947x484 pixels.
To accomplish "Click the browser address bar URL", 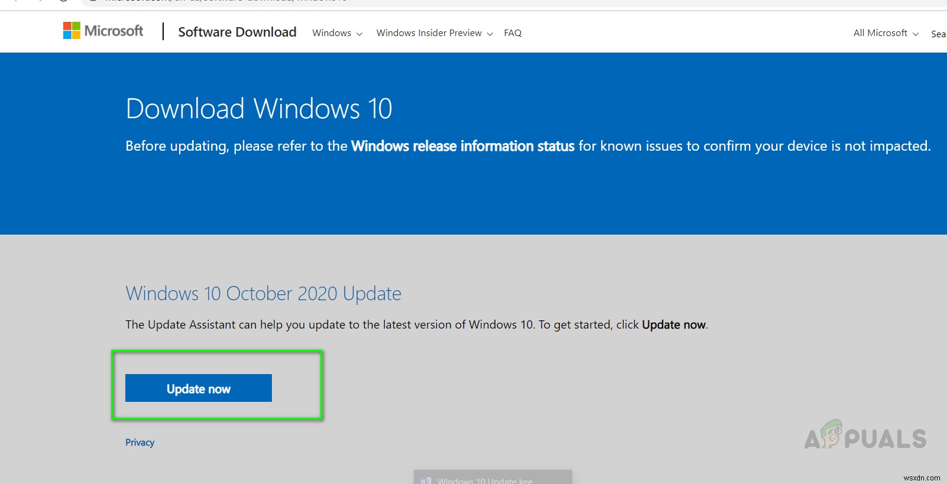I will 225,2.
